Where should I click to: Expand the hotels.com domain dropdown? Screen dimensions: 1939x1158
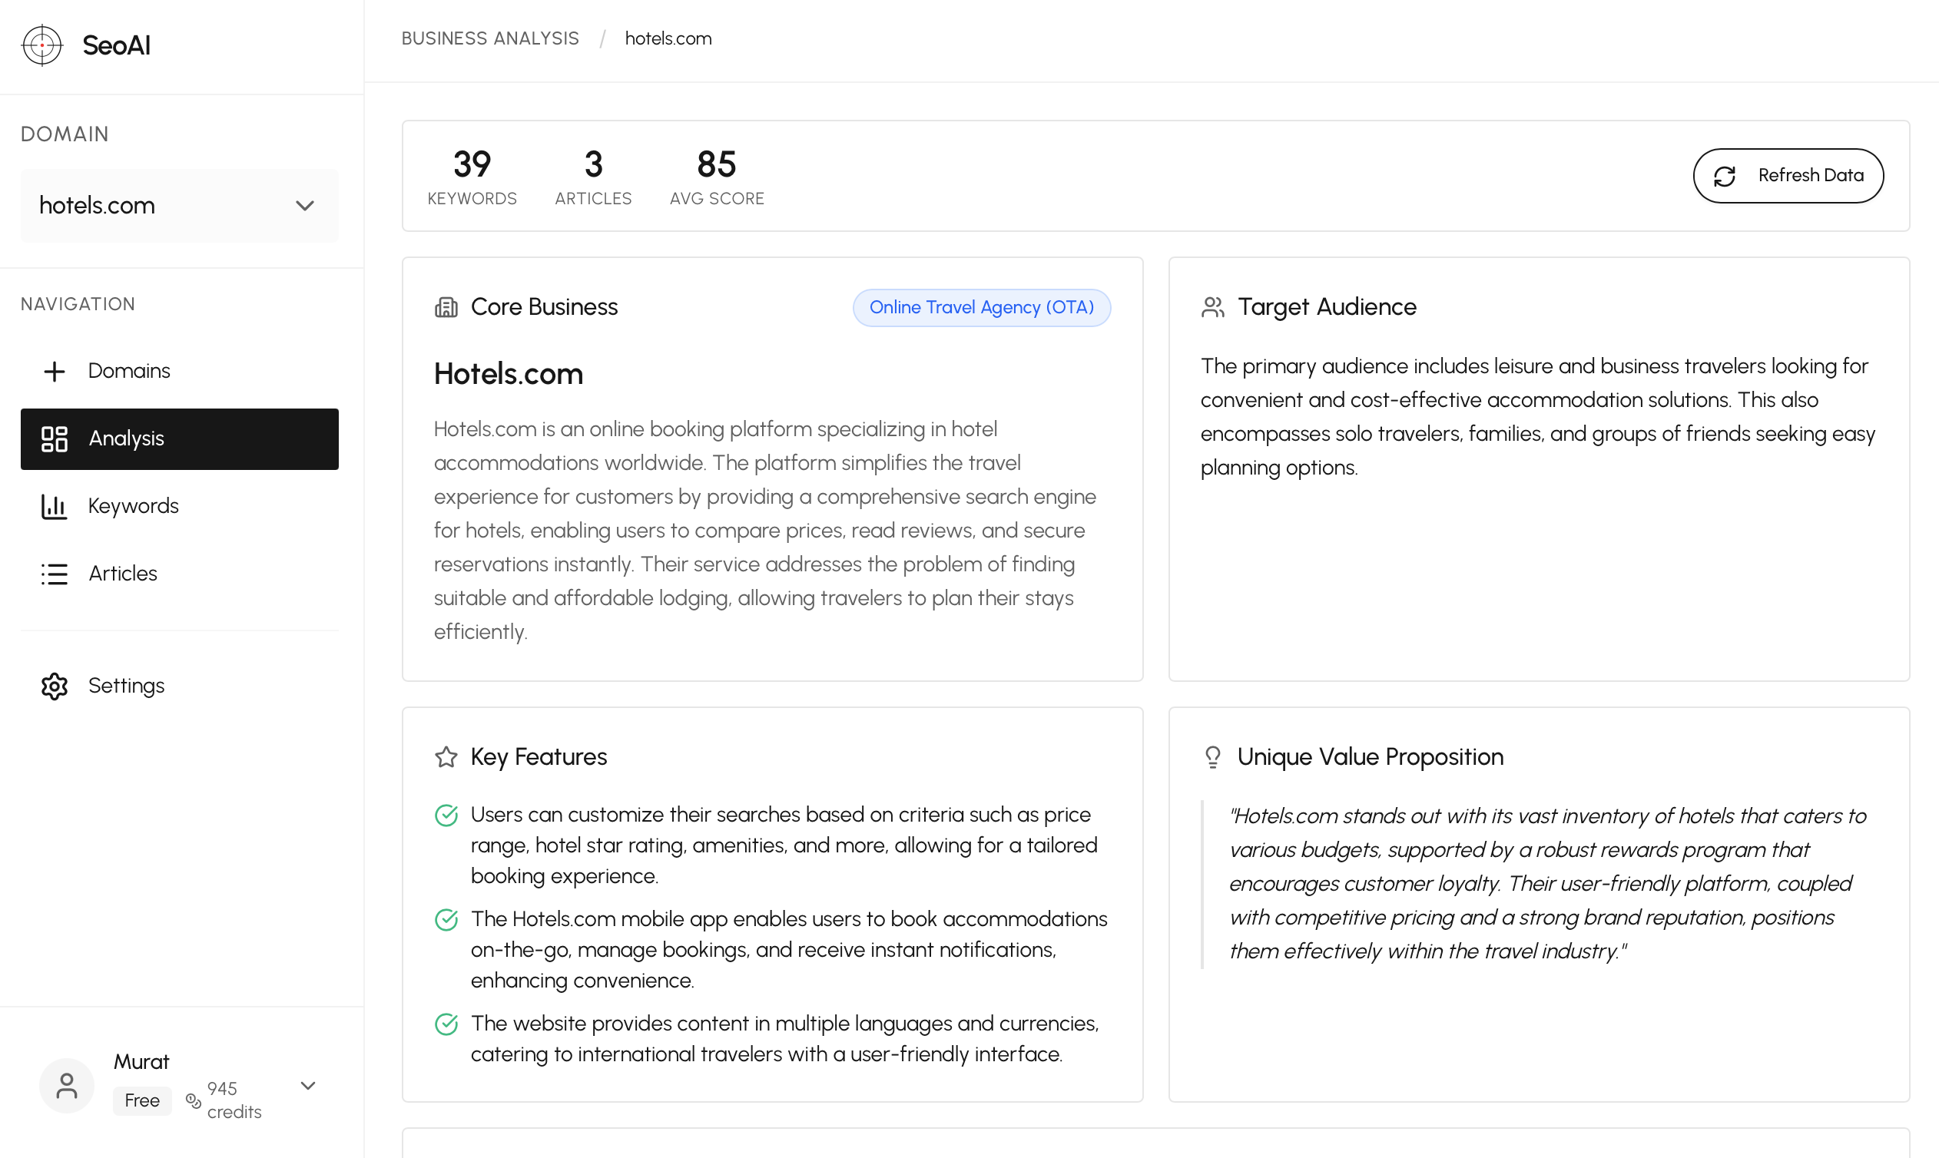305,205
